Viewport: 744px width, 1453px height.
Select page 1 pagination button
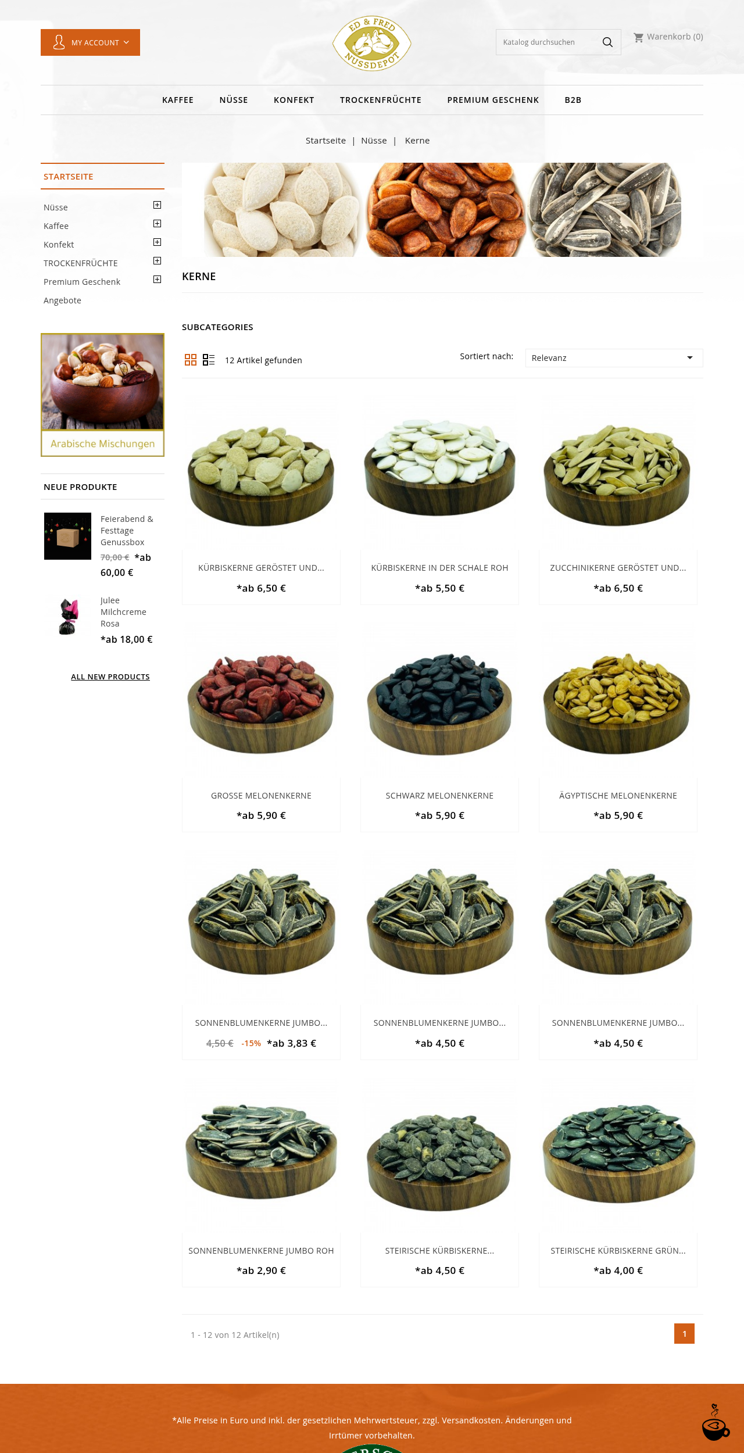point(684,1334)
